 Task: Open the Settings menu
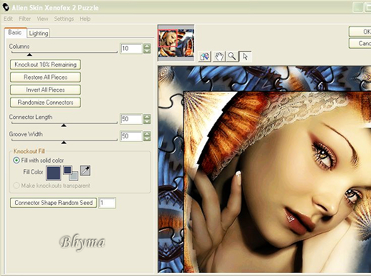click(x=64, y=19)
